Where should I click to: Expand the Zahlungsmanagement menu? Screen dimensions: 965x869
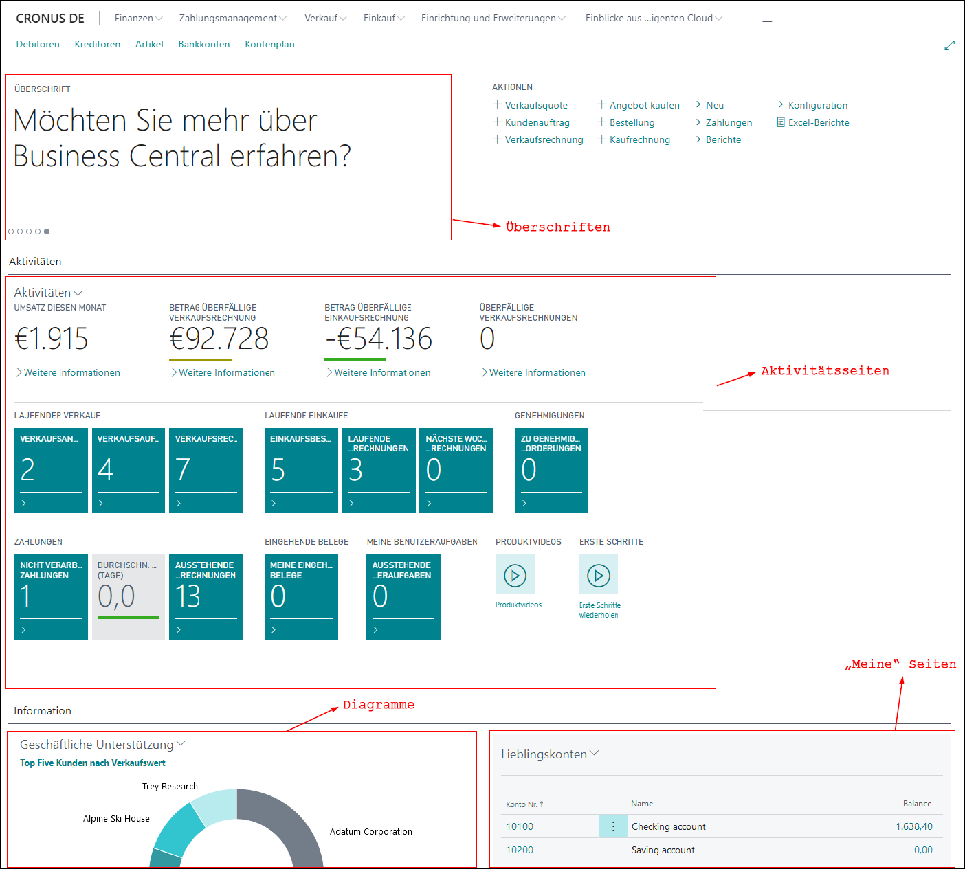click(x=232, y=18)
